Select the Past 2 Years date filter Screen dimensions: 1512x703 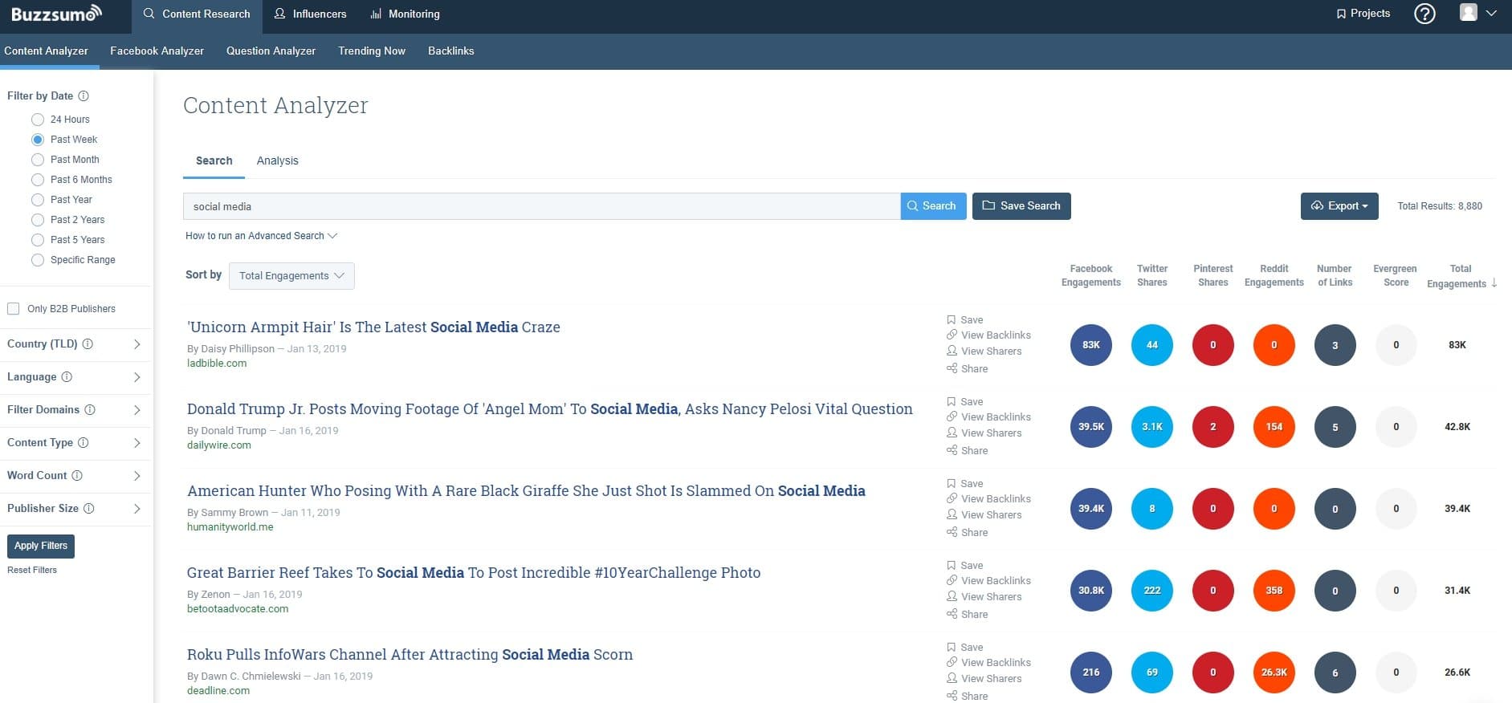pyautogui.click(x=38, y=220)
